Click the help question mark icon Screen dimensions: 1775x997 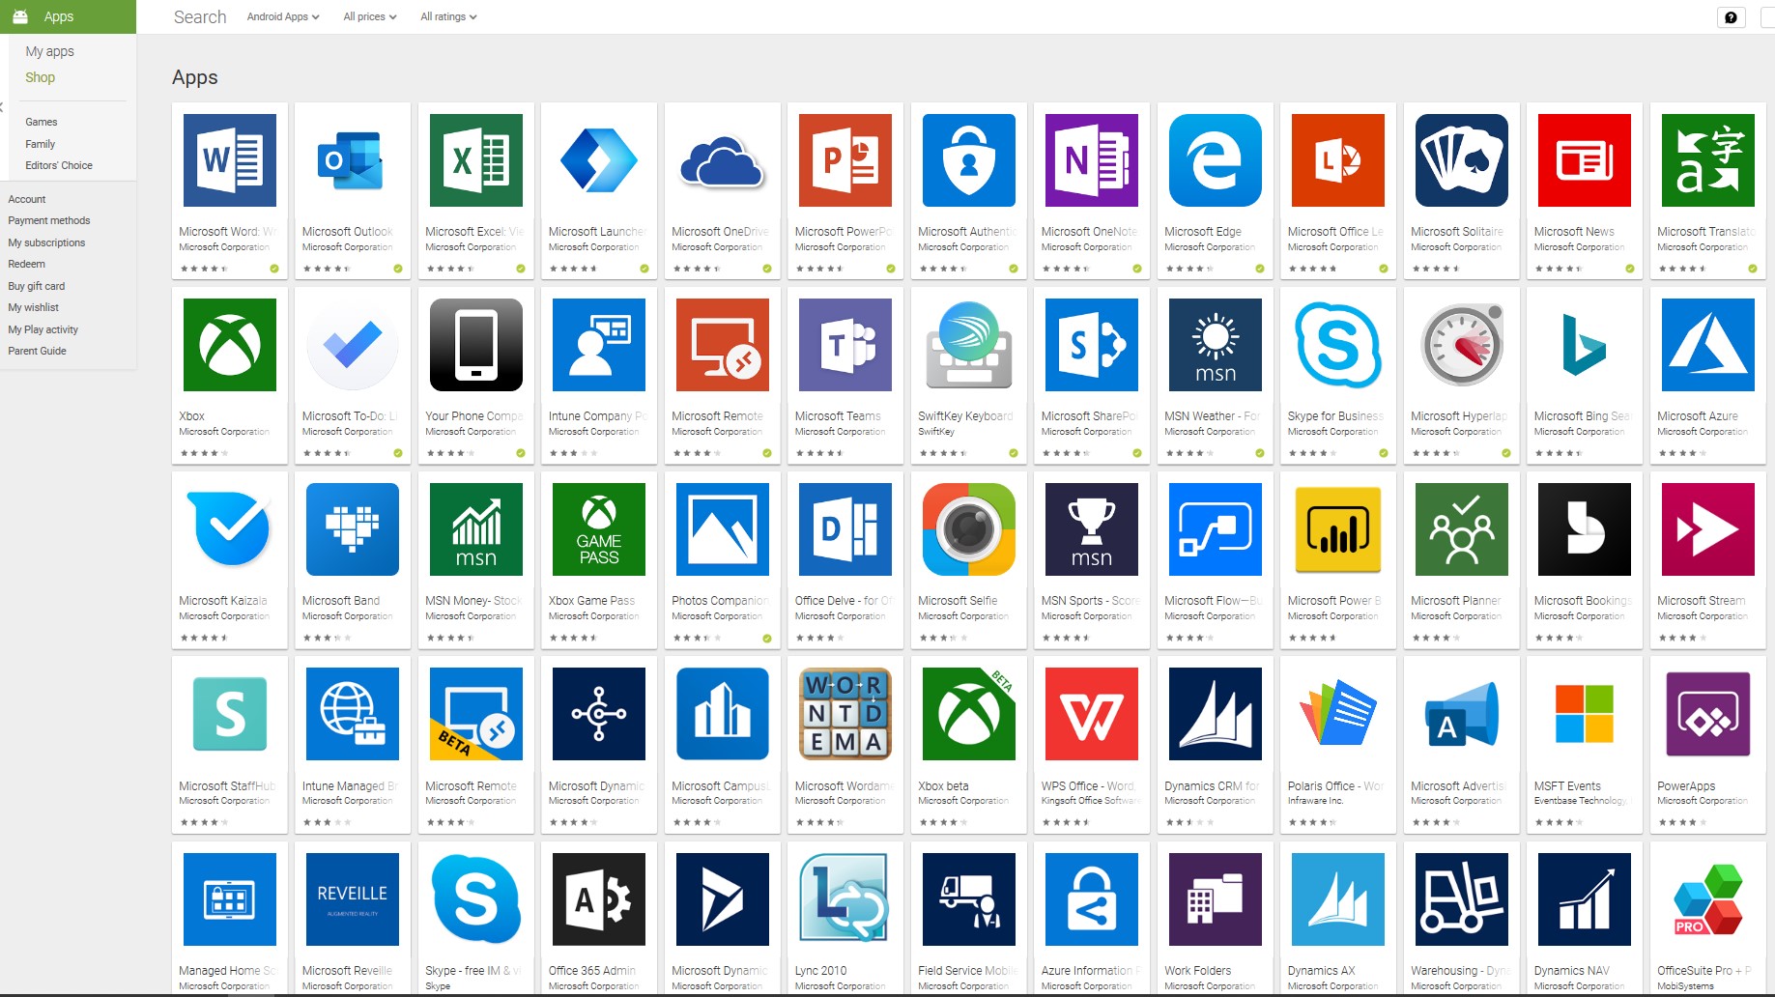(x=1731, y=17)
